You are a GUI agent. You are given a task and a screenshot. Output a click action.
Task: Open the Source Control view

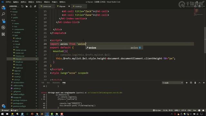4,21
